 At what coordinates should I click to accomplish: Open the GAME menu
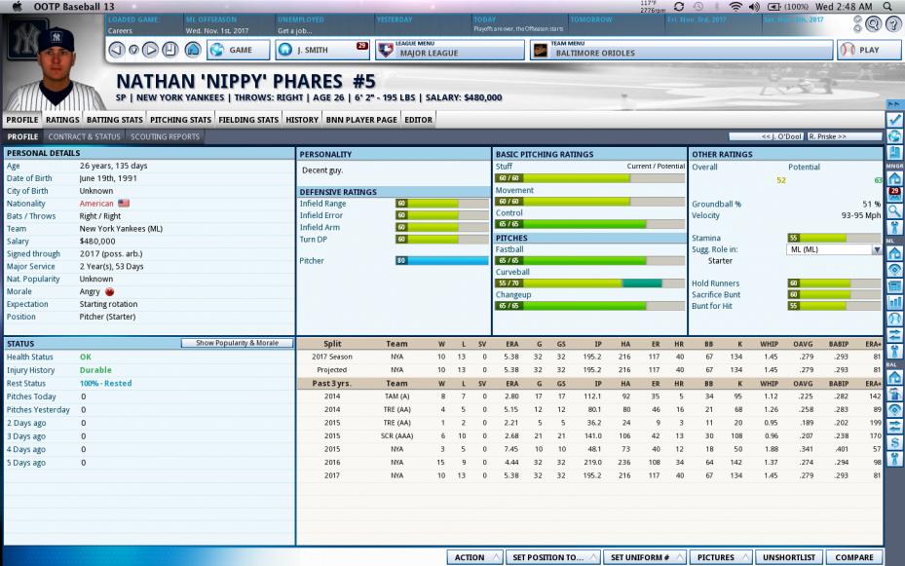(x=239, y=50)
